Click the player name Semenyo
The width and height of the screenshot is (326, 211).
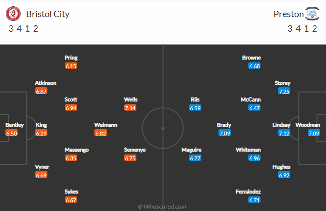click(135, 150)
